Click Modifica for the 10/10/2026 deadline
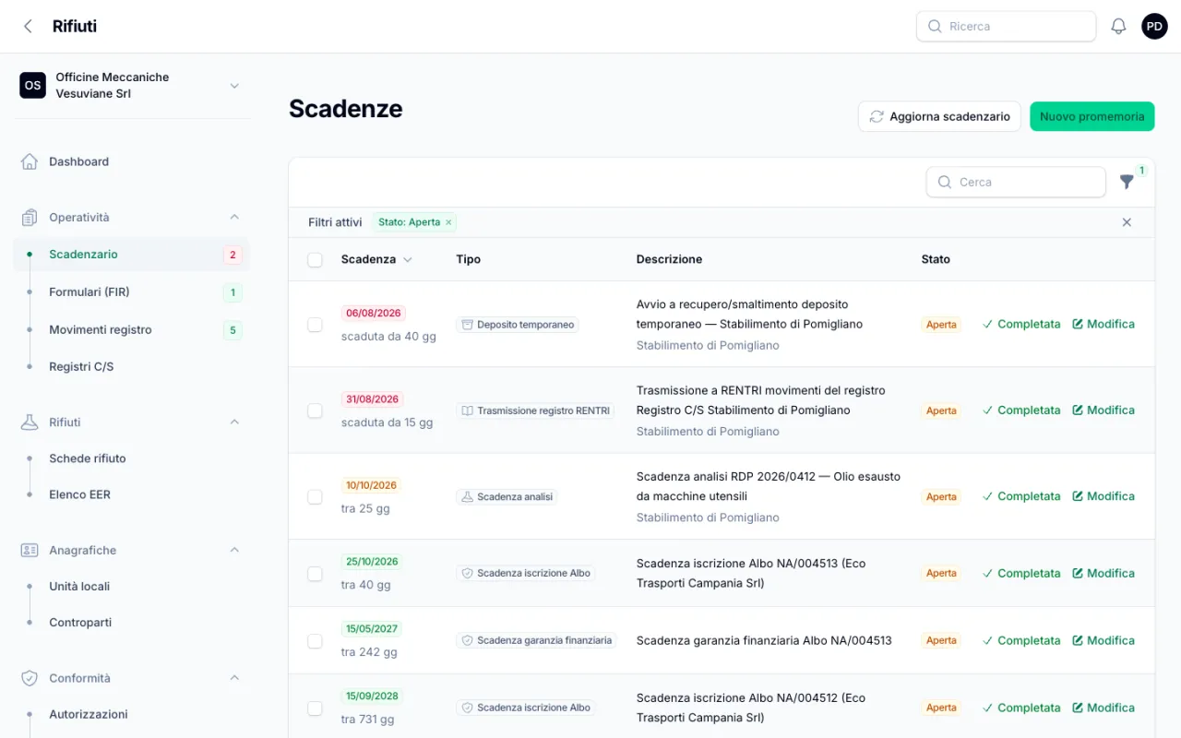The height and width of the screenshot is (738, 1181). point(1103,496)
